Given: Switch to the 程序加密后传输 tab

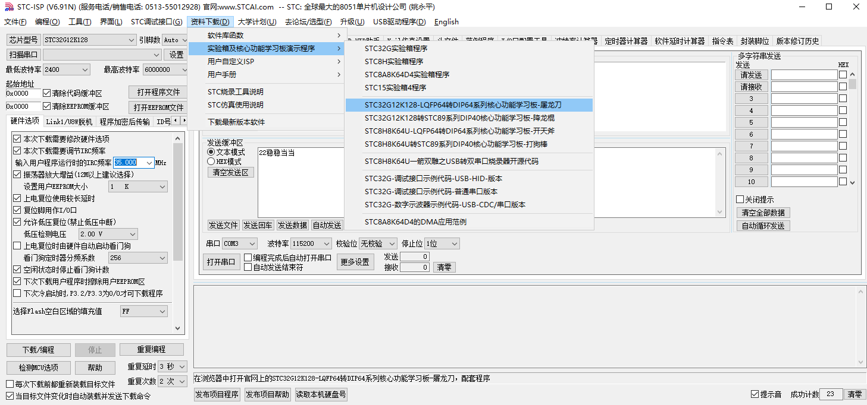Looking at the screenshot, I should point(125,122).
